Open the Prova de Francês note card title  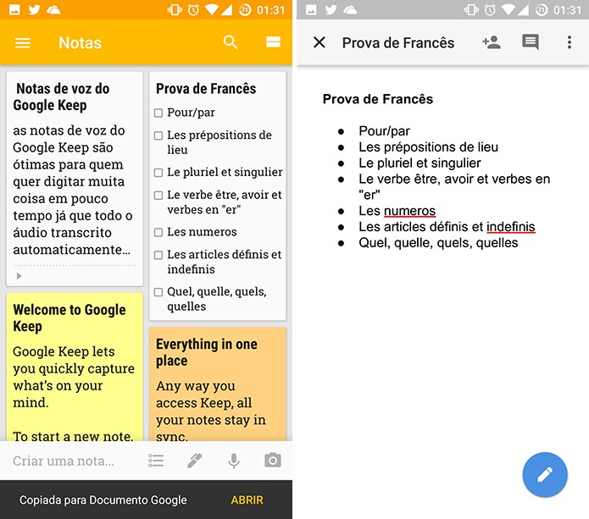coord(206,89)
